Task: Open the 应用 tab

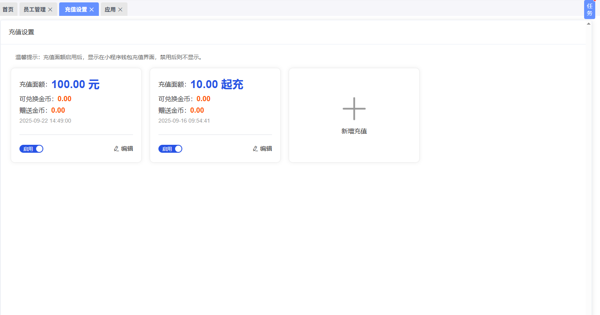Action: (110, 10)
